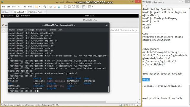
Task: Click the CD/DVD device icon in VMware status bar
Action: coord(123,105)
